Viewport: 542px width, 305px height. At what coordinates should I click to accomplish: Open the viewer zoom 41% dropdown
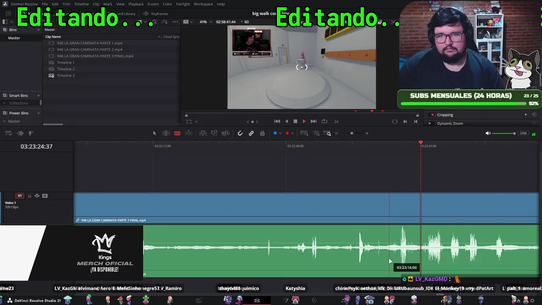click(x=205, y=22)
